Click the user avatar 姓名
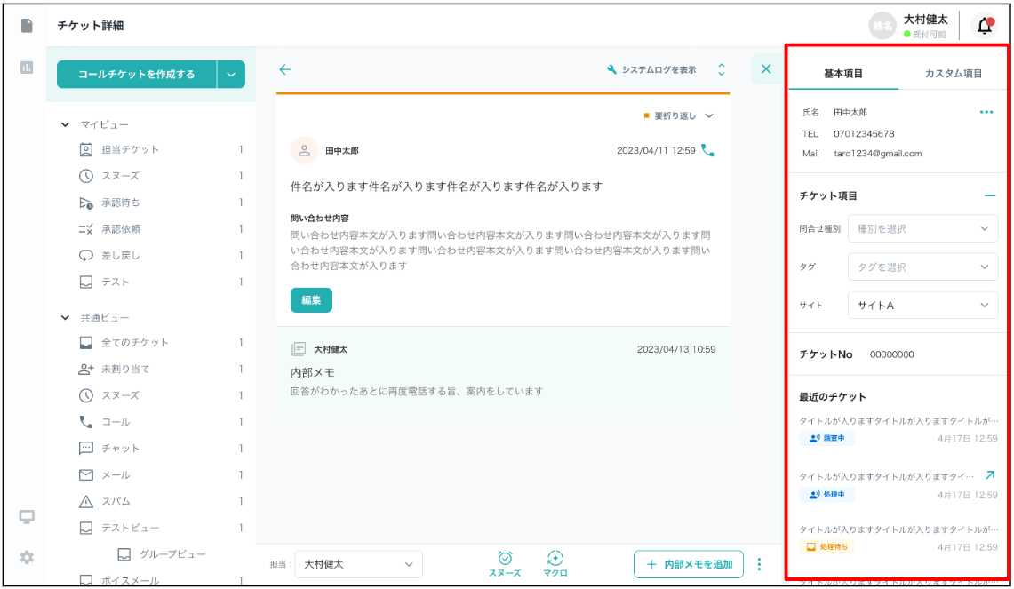The height and width of the screenshot is (589, 1014). coord(882,26)
